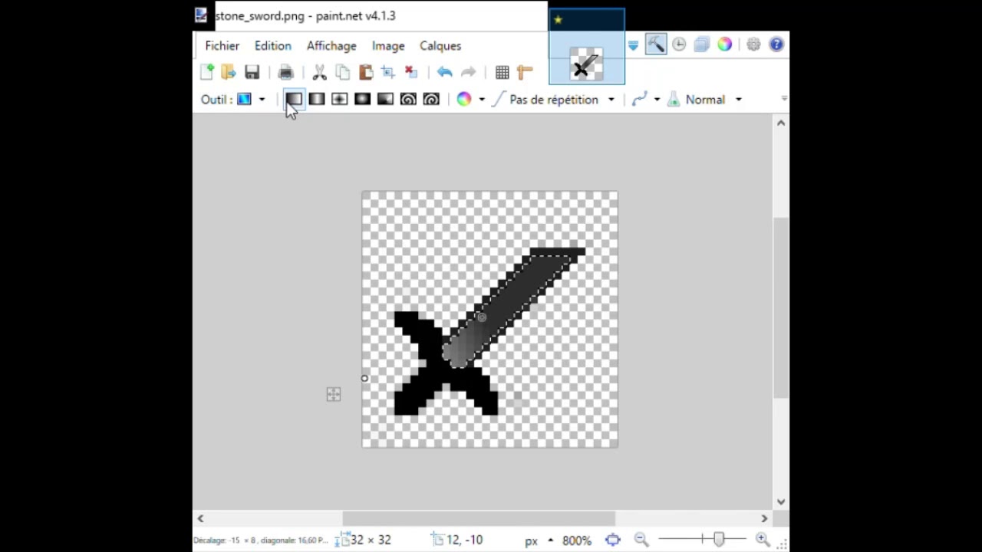Viewport: 982px width, 552px height.
Task: Open paint.net settings gear
Action: 753,44
